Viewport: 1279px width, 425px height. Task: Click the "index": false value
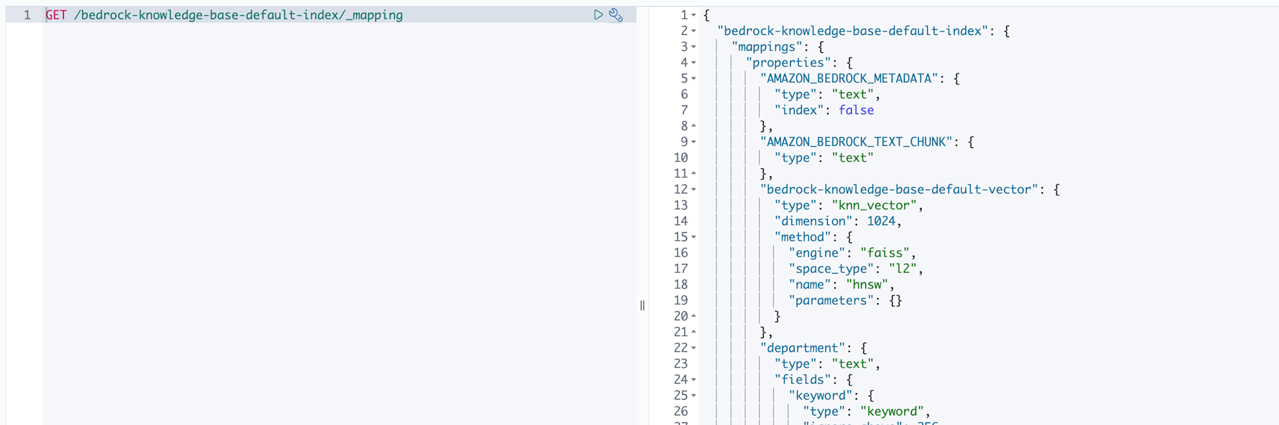click(856, 110)
